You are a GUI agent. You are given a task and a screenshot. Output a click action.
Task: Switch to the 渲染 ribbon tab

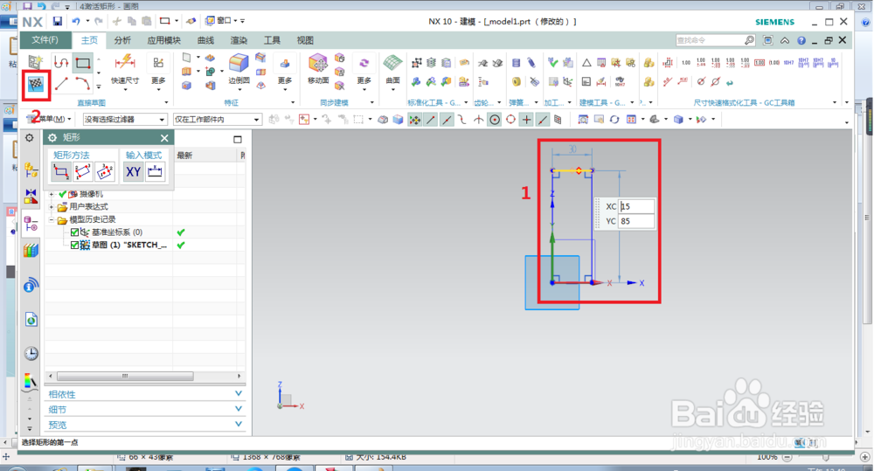[239, 40]
